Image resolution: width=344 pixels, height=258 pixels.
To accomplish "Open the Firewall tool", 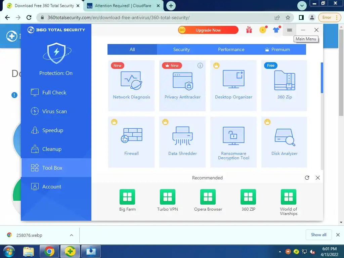I will pyautogui.click(x=131, y=142).
